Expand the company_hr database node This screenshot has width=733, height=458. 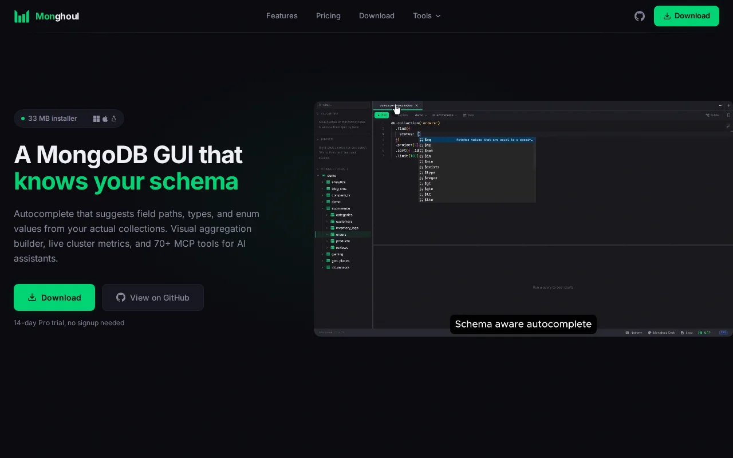(322, 195)
